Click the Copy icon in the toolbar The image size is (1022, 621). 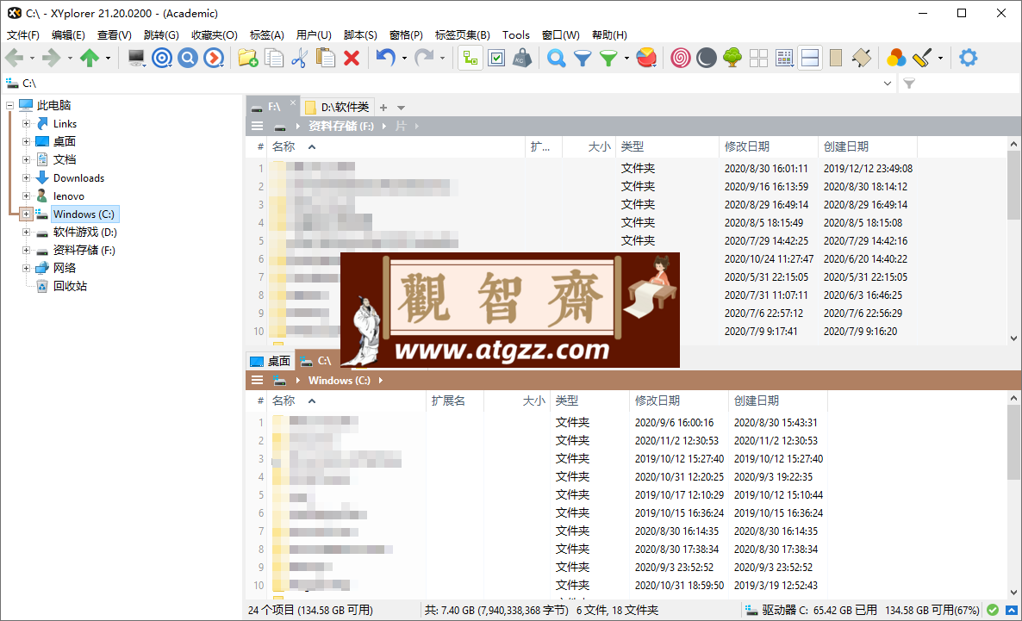274,58
